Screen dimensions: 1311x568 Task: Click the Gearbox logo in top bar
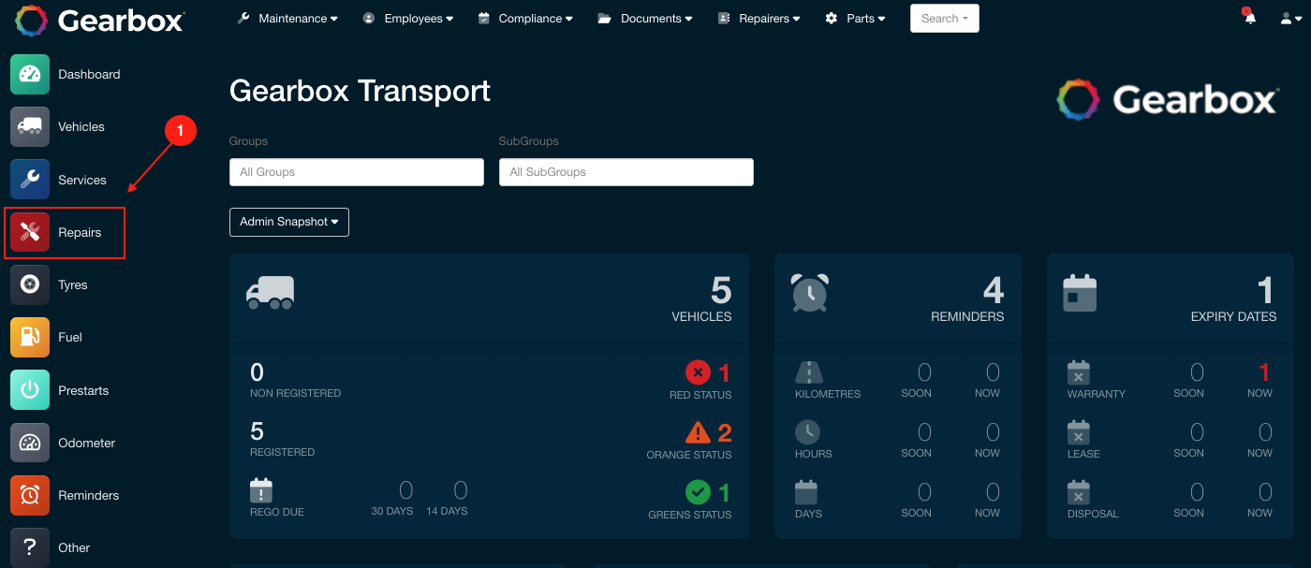(x=100, y=20)
